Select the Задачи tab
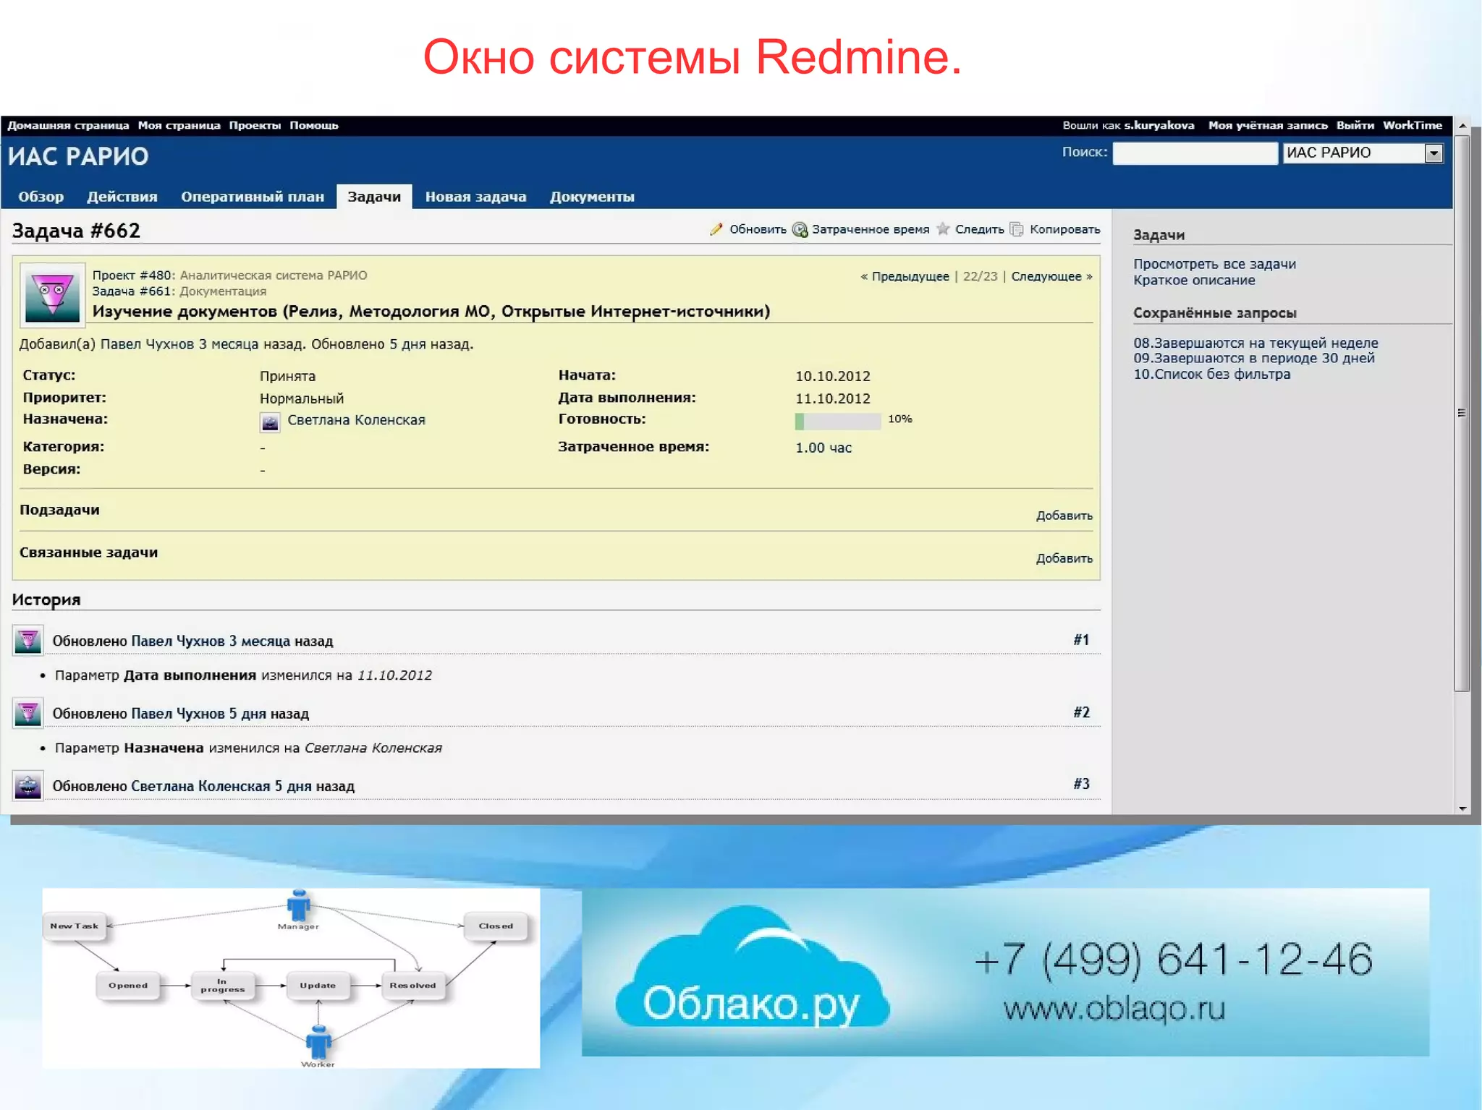Image resolution: width=1482 pixels, height=1110 pixels. click(x=374, y=197)
